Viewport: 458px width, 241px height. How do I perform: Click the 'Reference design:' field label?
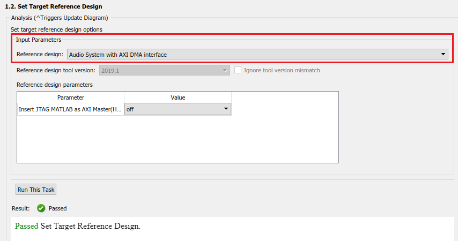pos(40,54)
